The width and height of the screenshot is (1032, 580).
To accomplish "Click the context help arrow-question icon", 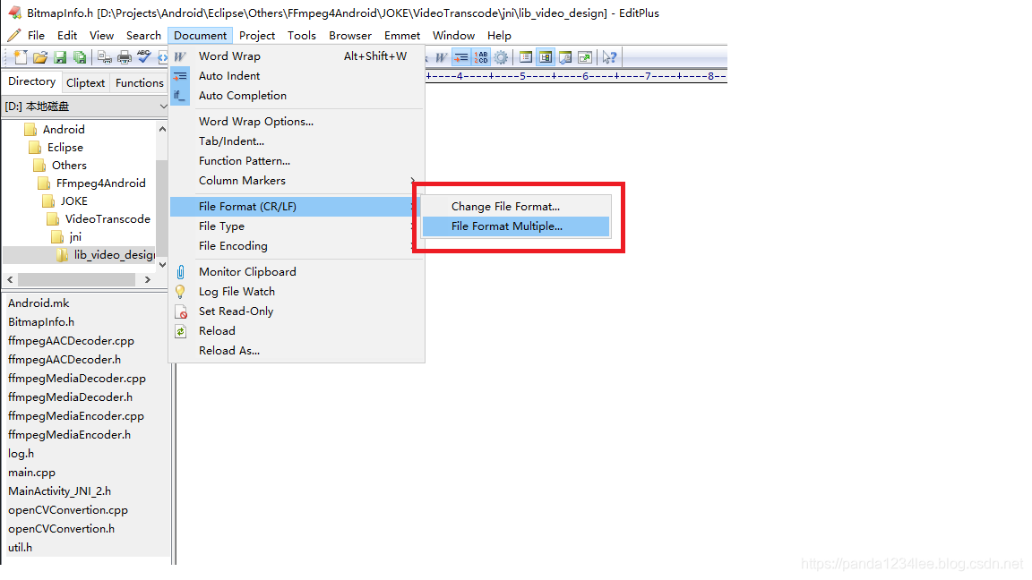I will click(x=609, y=57).
